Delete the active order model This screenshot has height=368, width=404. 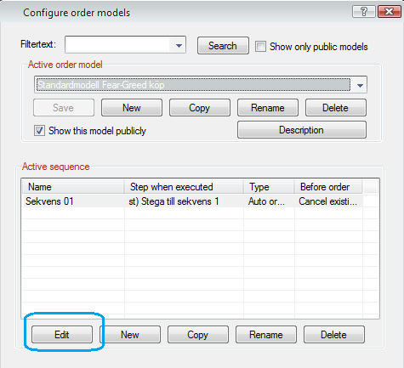[x=336, y=108]
